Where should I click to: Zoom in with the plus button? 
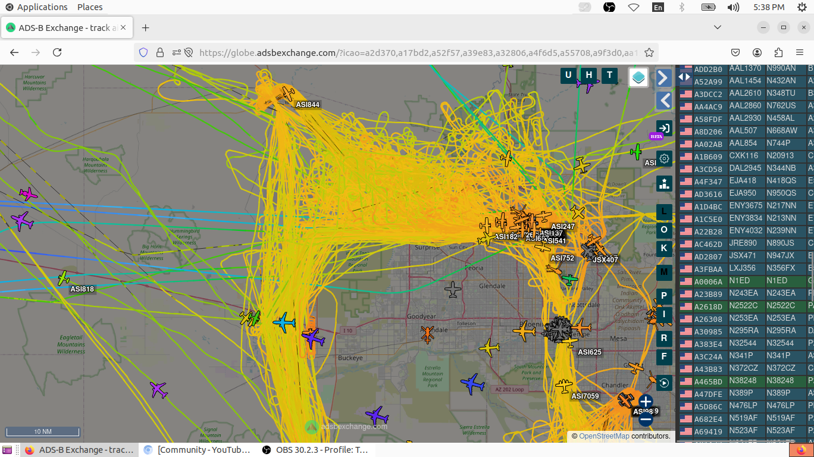pyautogui.click(x=646, y=402)
